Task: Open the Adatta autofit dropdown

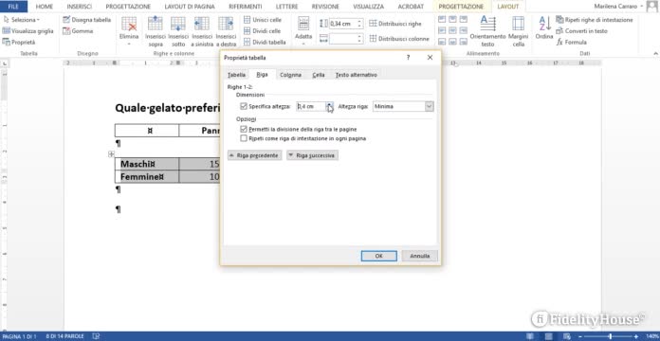Action: 303,31
